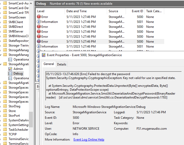Image resolution: width=184 pixels, height=145 pixels.
Task: Click 'Microsoft-Windows-StorageMigrationService/Debug' log name value
Action: (x=109, y=107)
